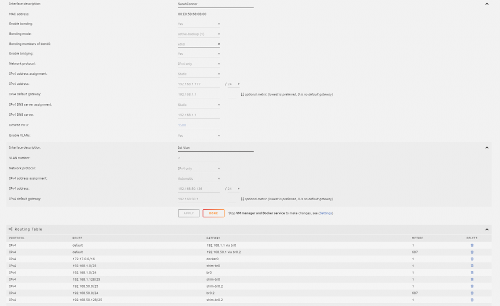Screen dimensions: 500x306
Task: Click the PROTOCOL column header
Action: click(17, 238)
